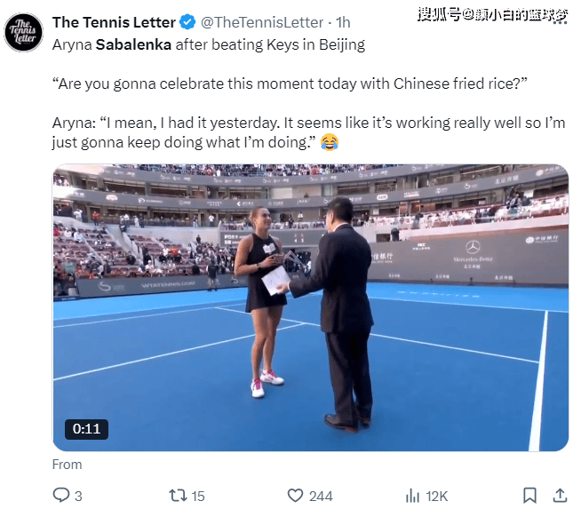
Task: Click the reply speech bubble icon
Action: (61, 495)
